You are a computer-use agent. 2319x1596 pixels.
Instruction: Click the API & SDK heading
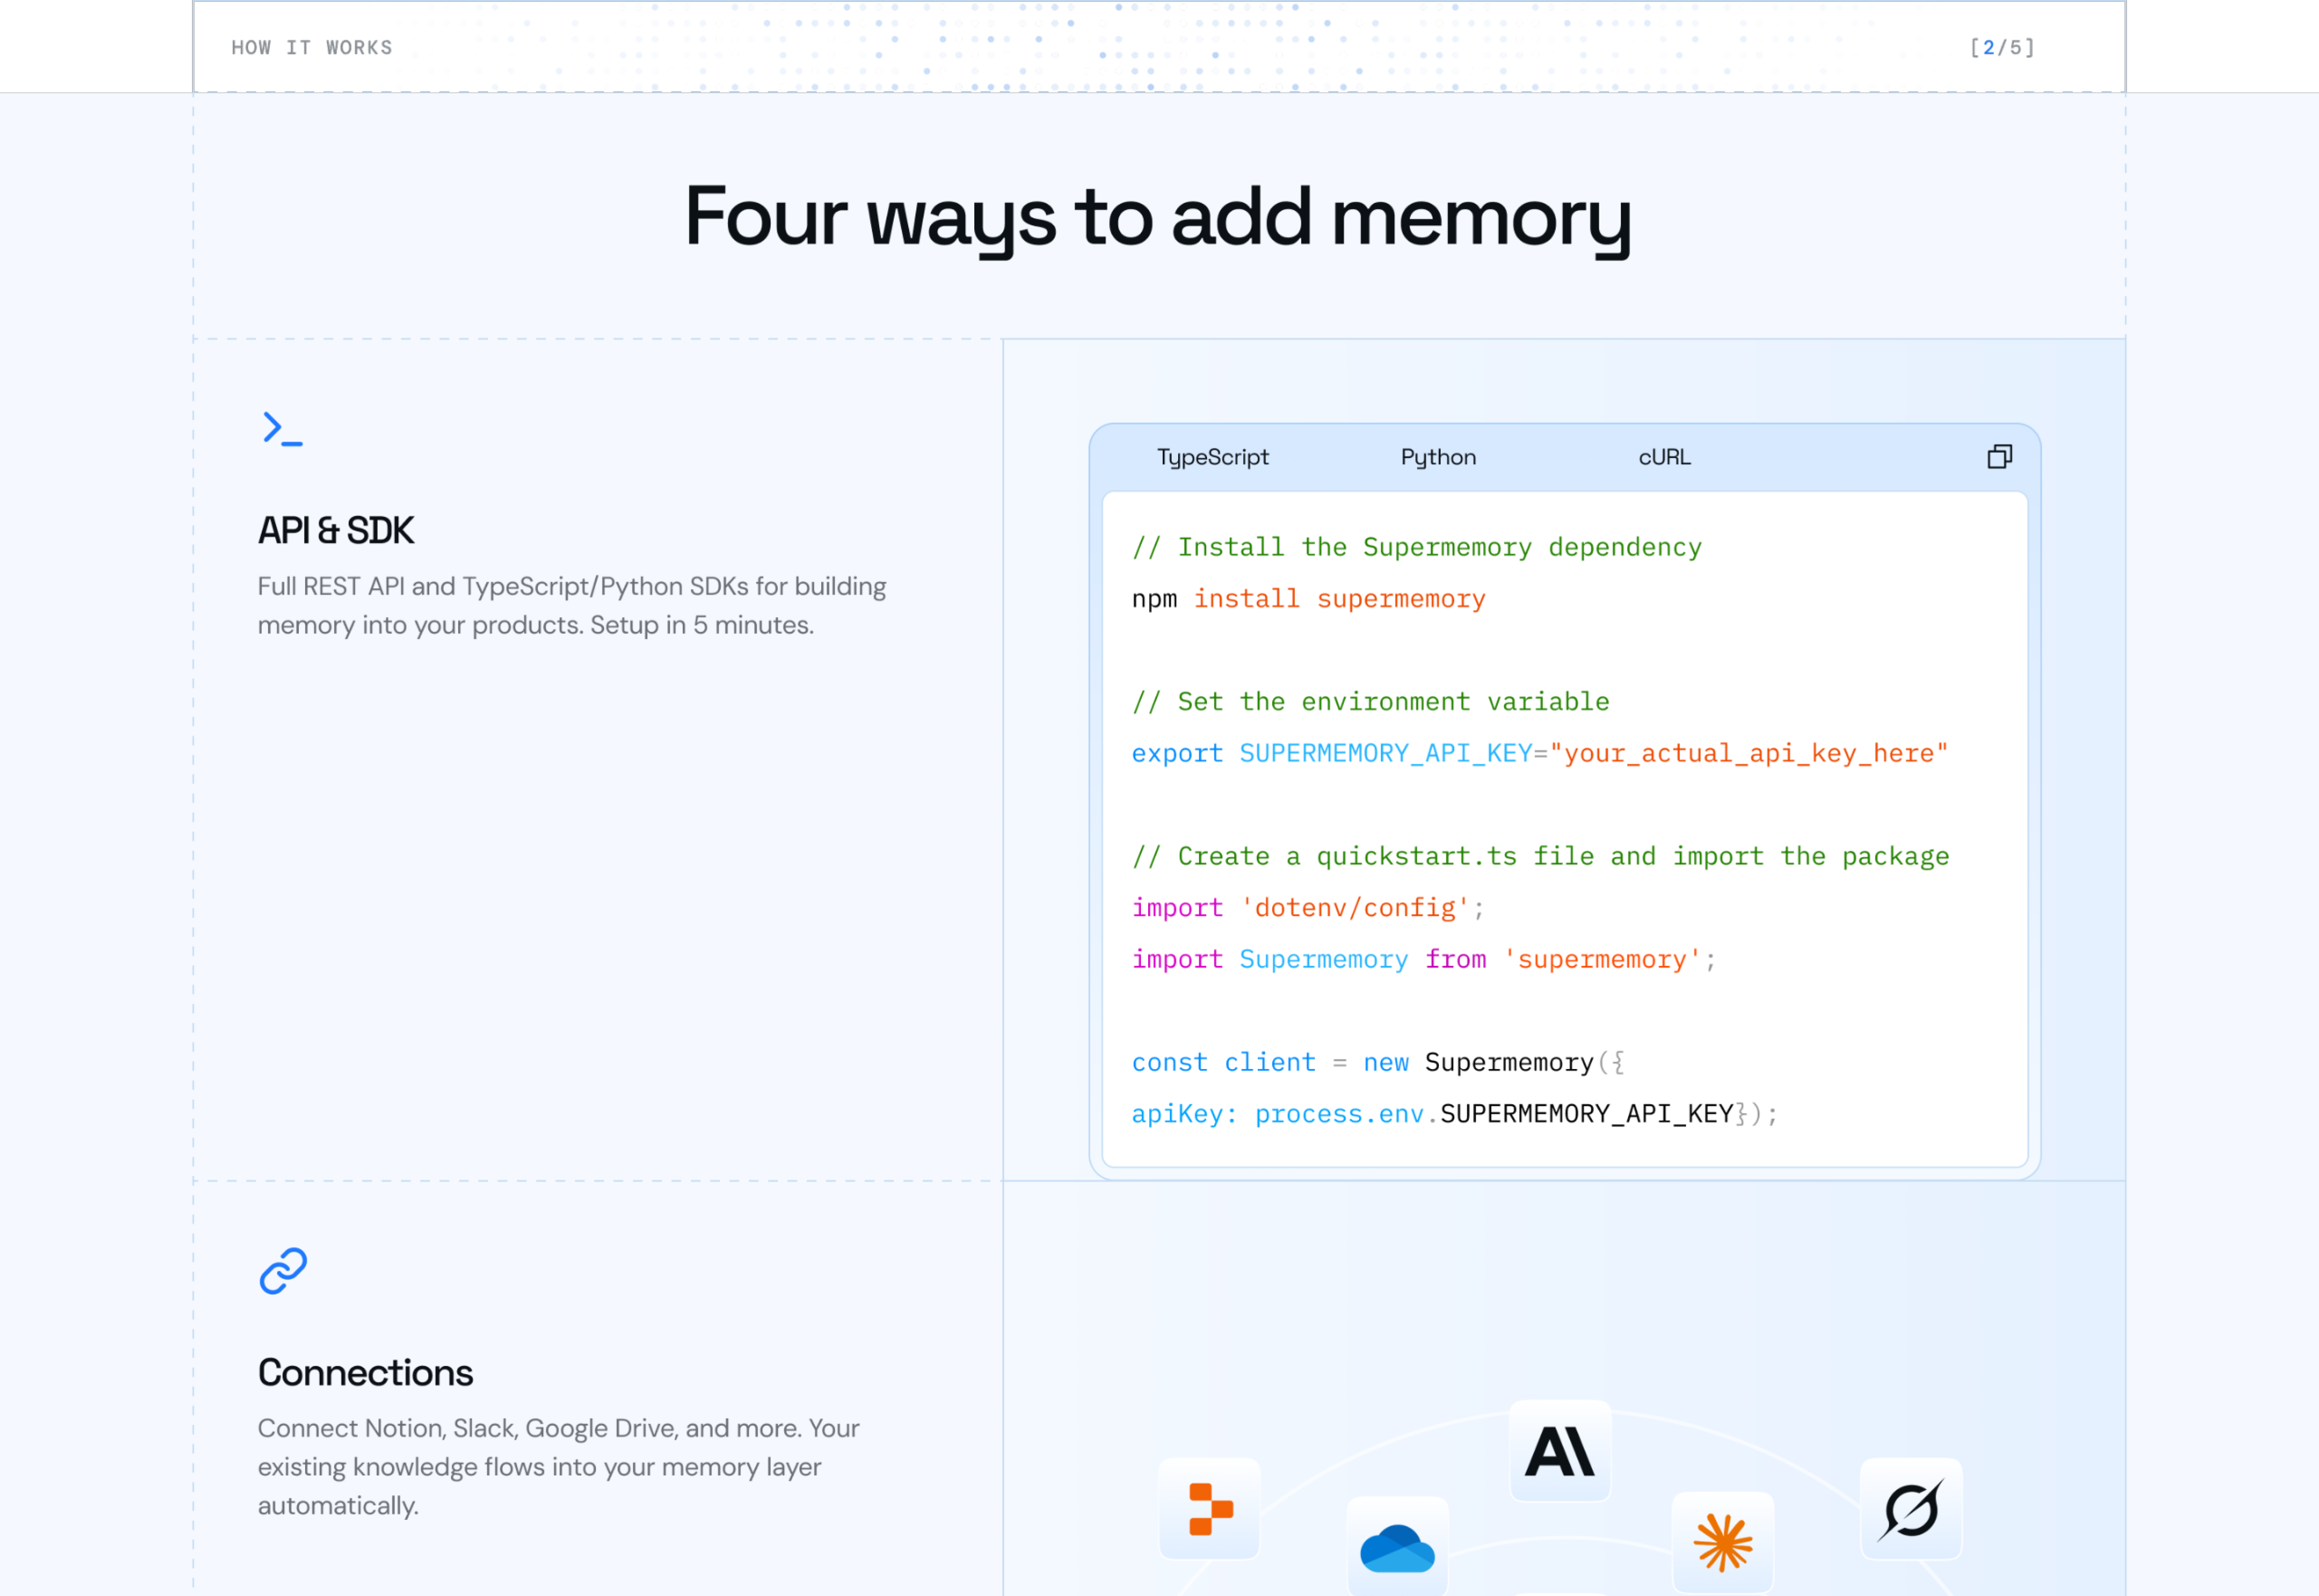[335, 531]
